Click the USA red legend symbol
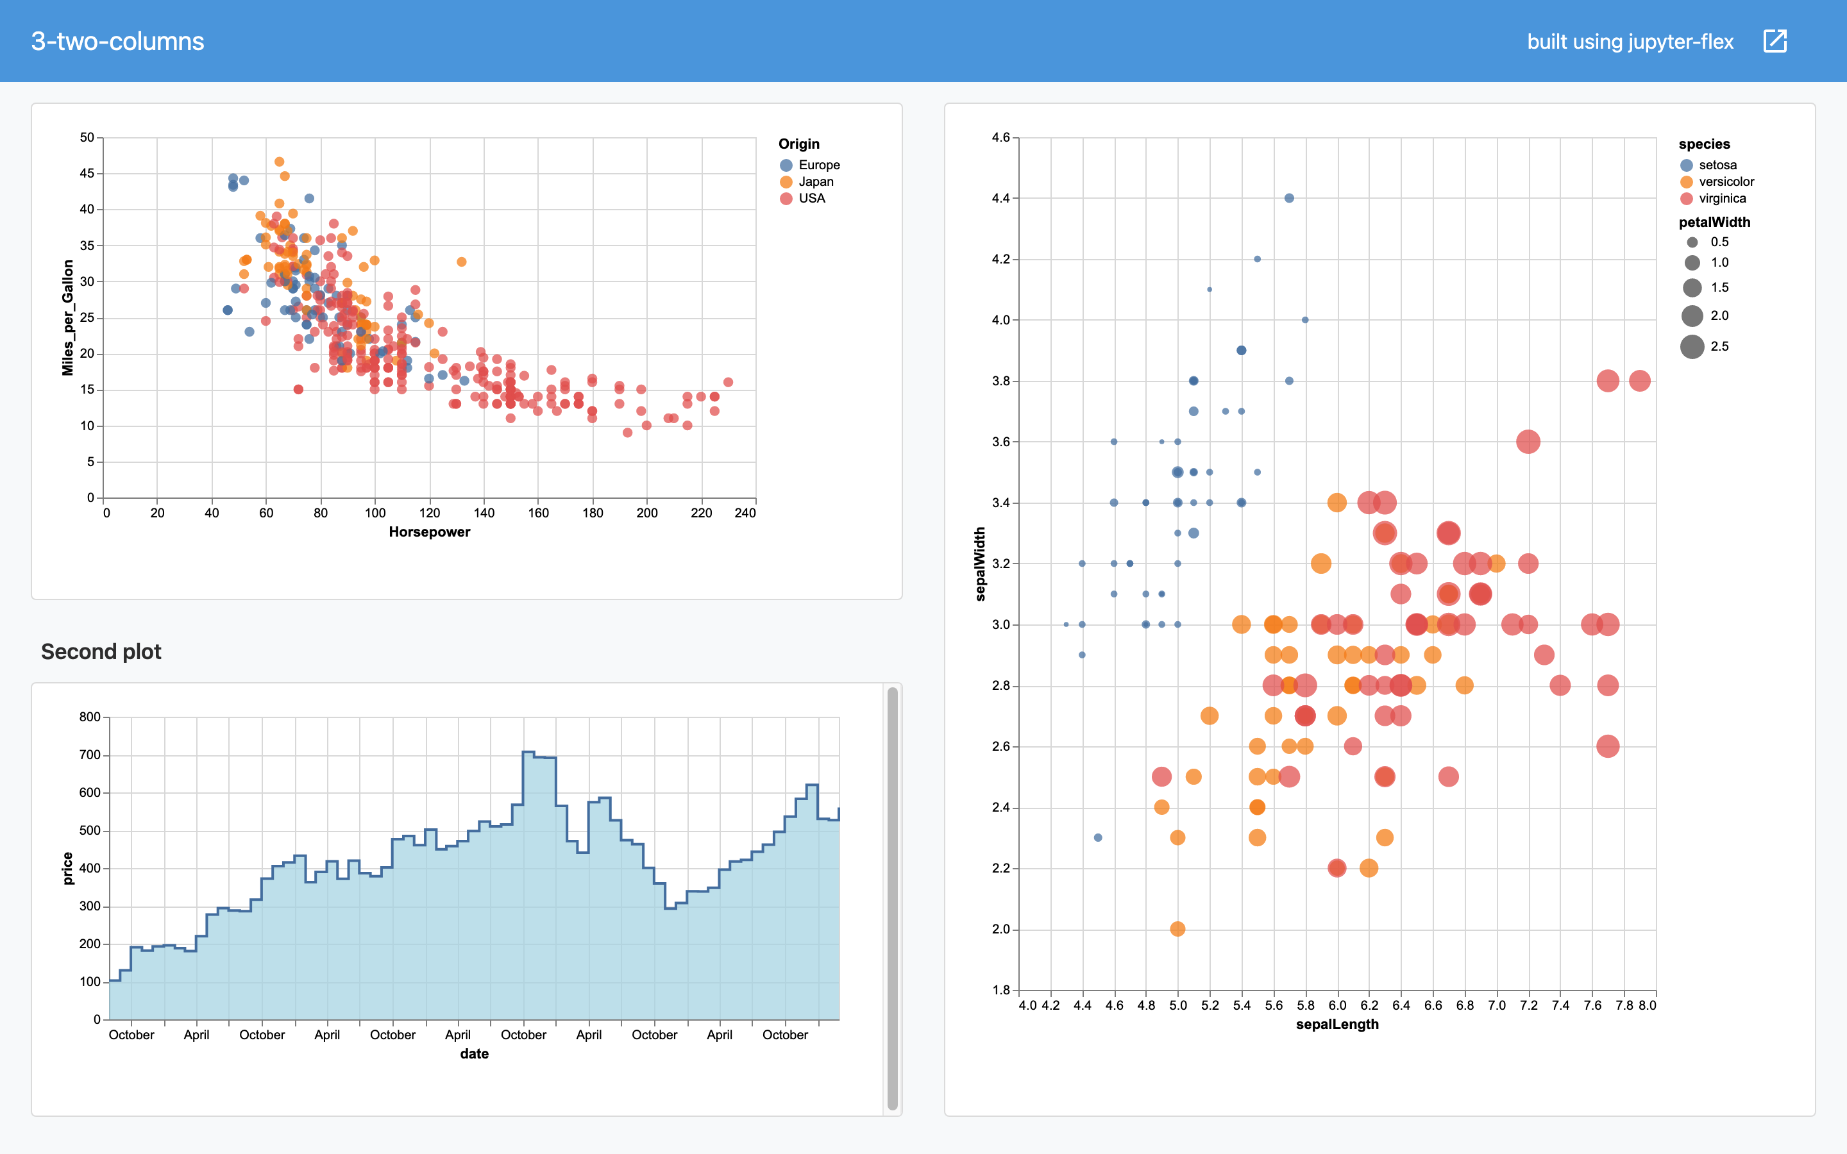The image size is (1847, 1154). coord(786,199)
